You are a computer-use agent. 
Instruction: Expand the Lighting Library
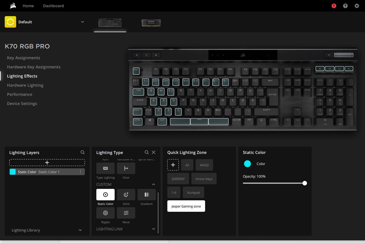coord(80,230)
